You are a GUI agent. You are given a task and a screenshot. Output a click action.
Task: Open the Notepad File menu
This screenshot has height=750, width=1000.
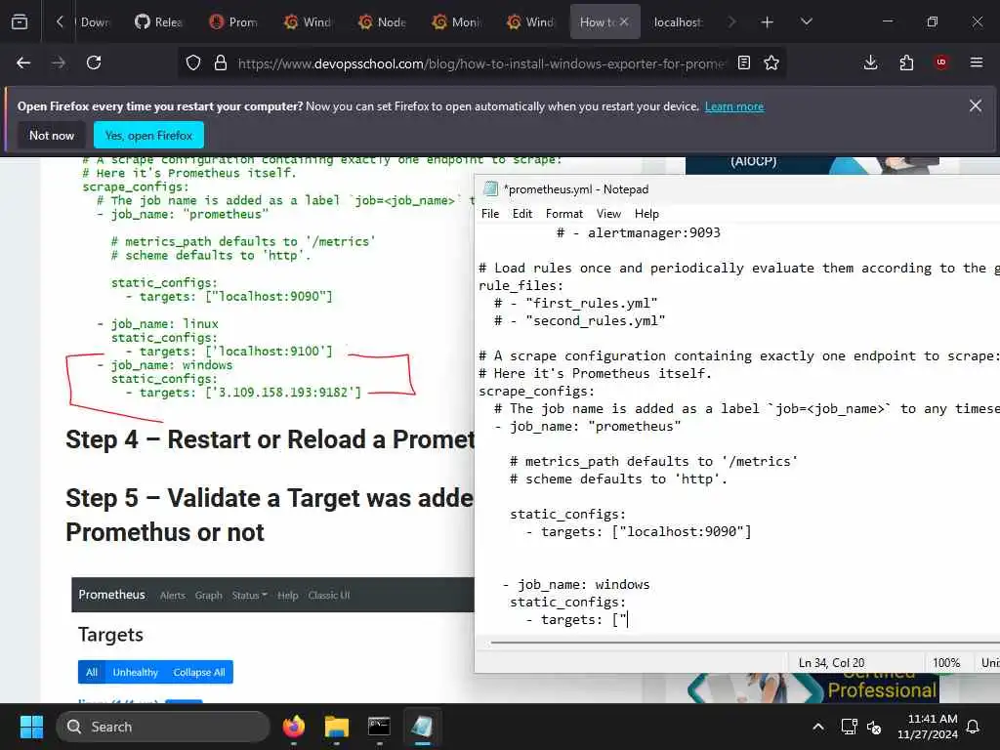coord(490,214)
